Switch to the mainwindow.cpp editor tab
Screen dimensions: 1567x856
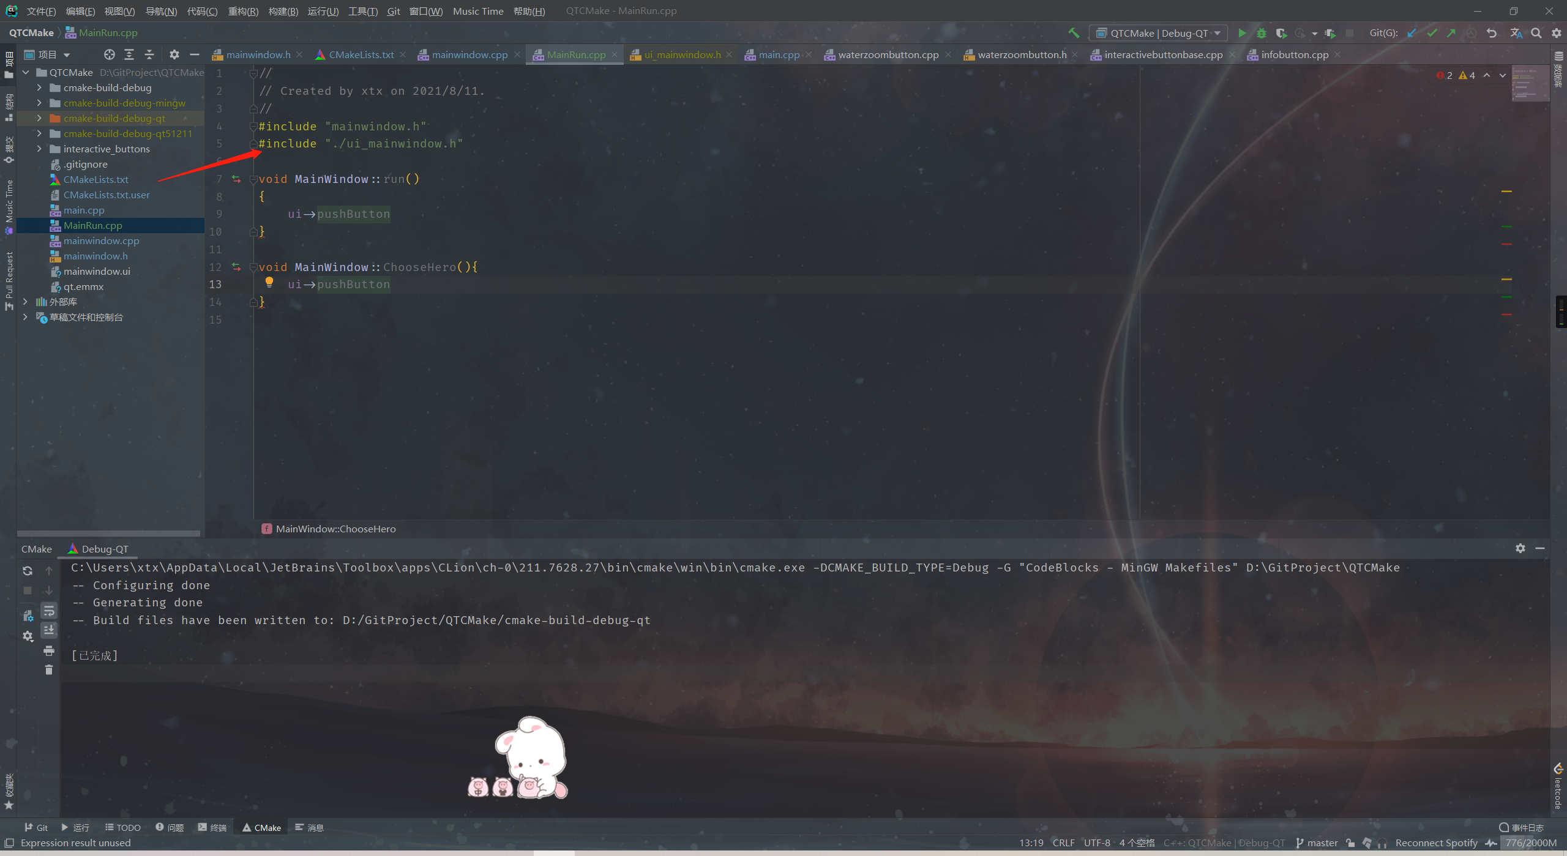tap(469, 54)
